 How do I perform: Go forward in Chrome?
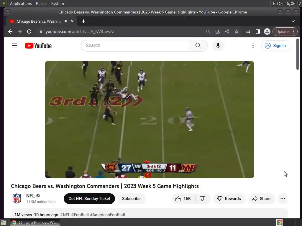point(20,31)
